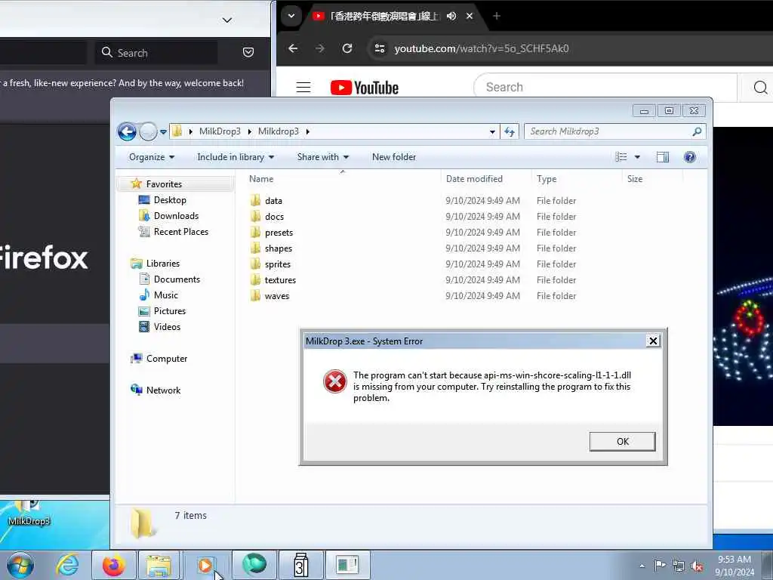Click the MilkDrop3 breadcrumb in the address bar
This screenshot has height=580, width=773.
click(220, 131)
